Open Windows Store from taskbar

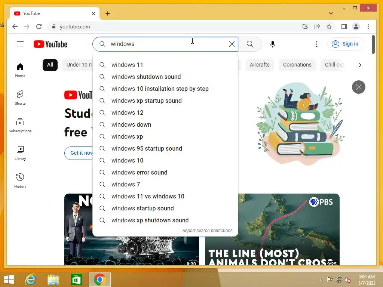coord(76,279)
